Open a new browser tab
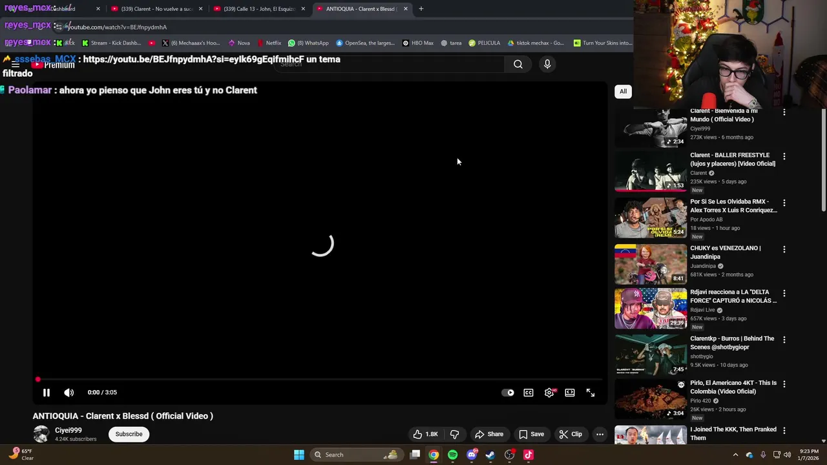Viewport: 827px width, 465px height. [x=421, y=9]
